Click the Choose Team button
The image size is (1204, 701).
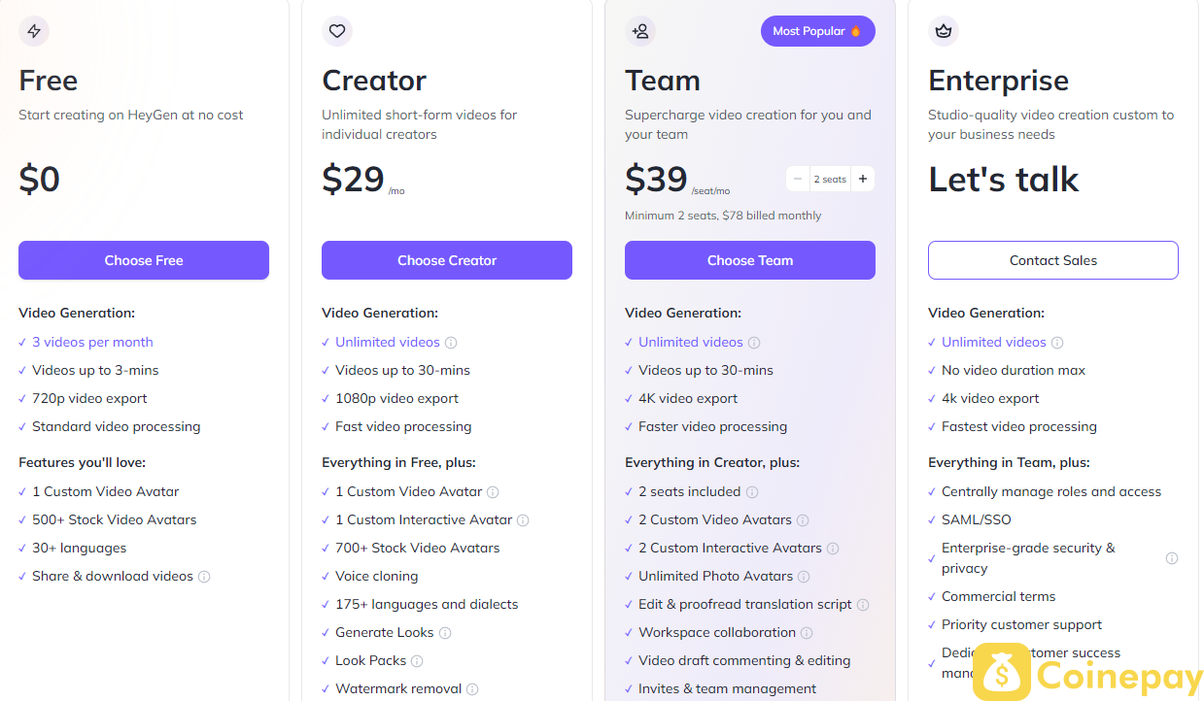[x=750, y=260]
